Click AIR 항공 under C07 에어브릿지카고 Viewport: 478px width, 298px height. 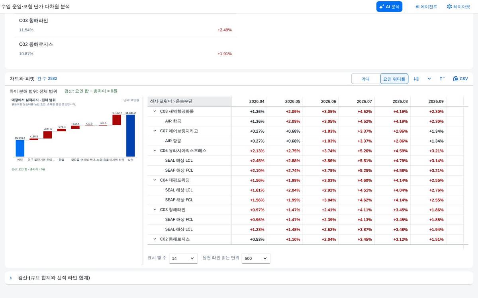(x=173, y=141)
